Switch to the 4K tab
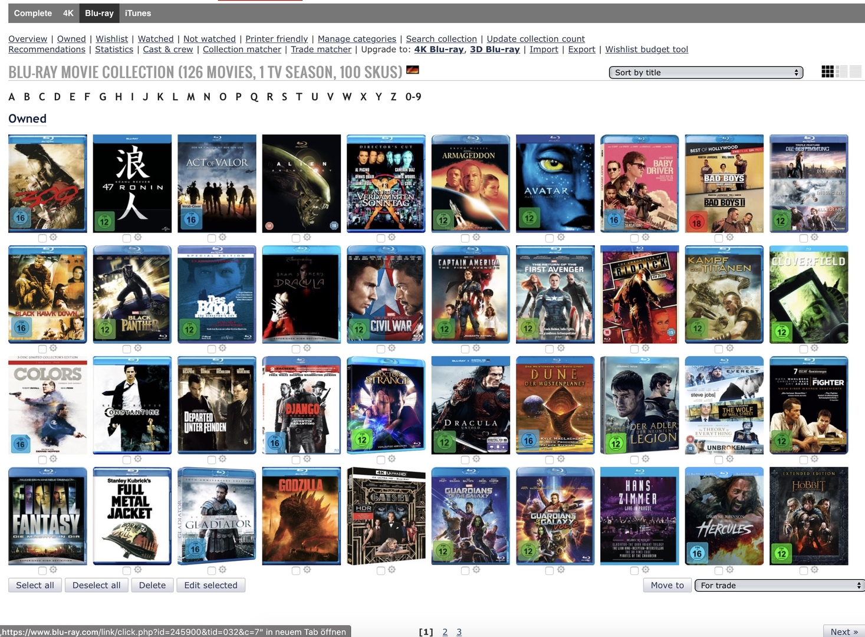Screen dimensions: 865x637 [x=68, y=13]
